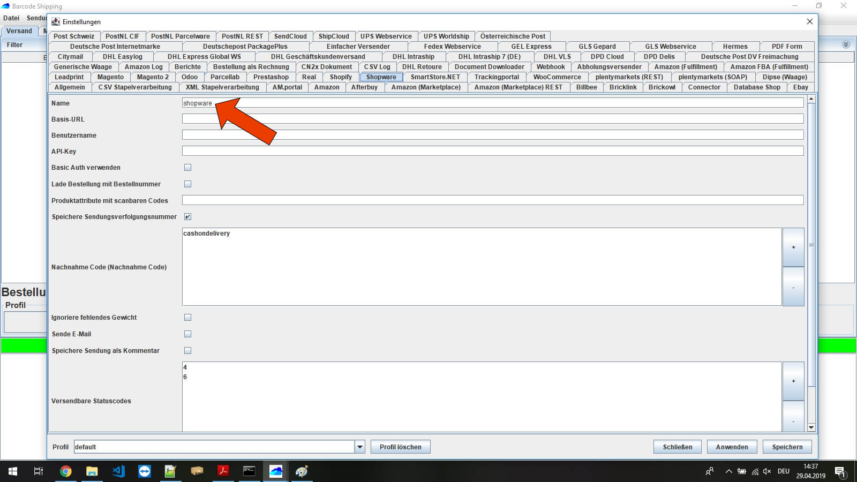Click the Einstellungen dialog window icon
Viewport: 857px width, 482px height.
click(56, 21)
